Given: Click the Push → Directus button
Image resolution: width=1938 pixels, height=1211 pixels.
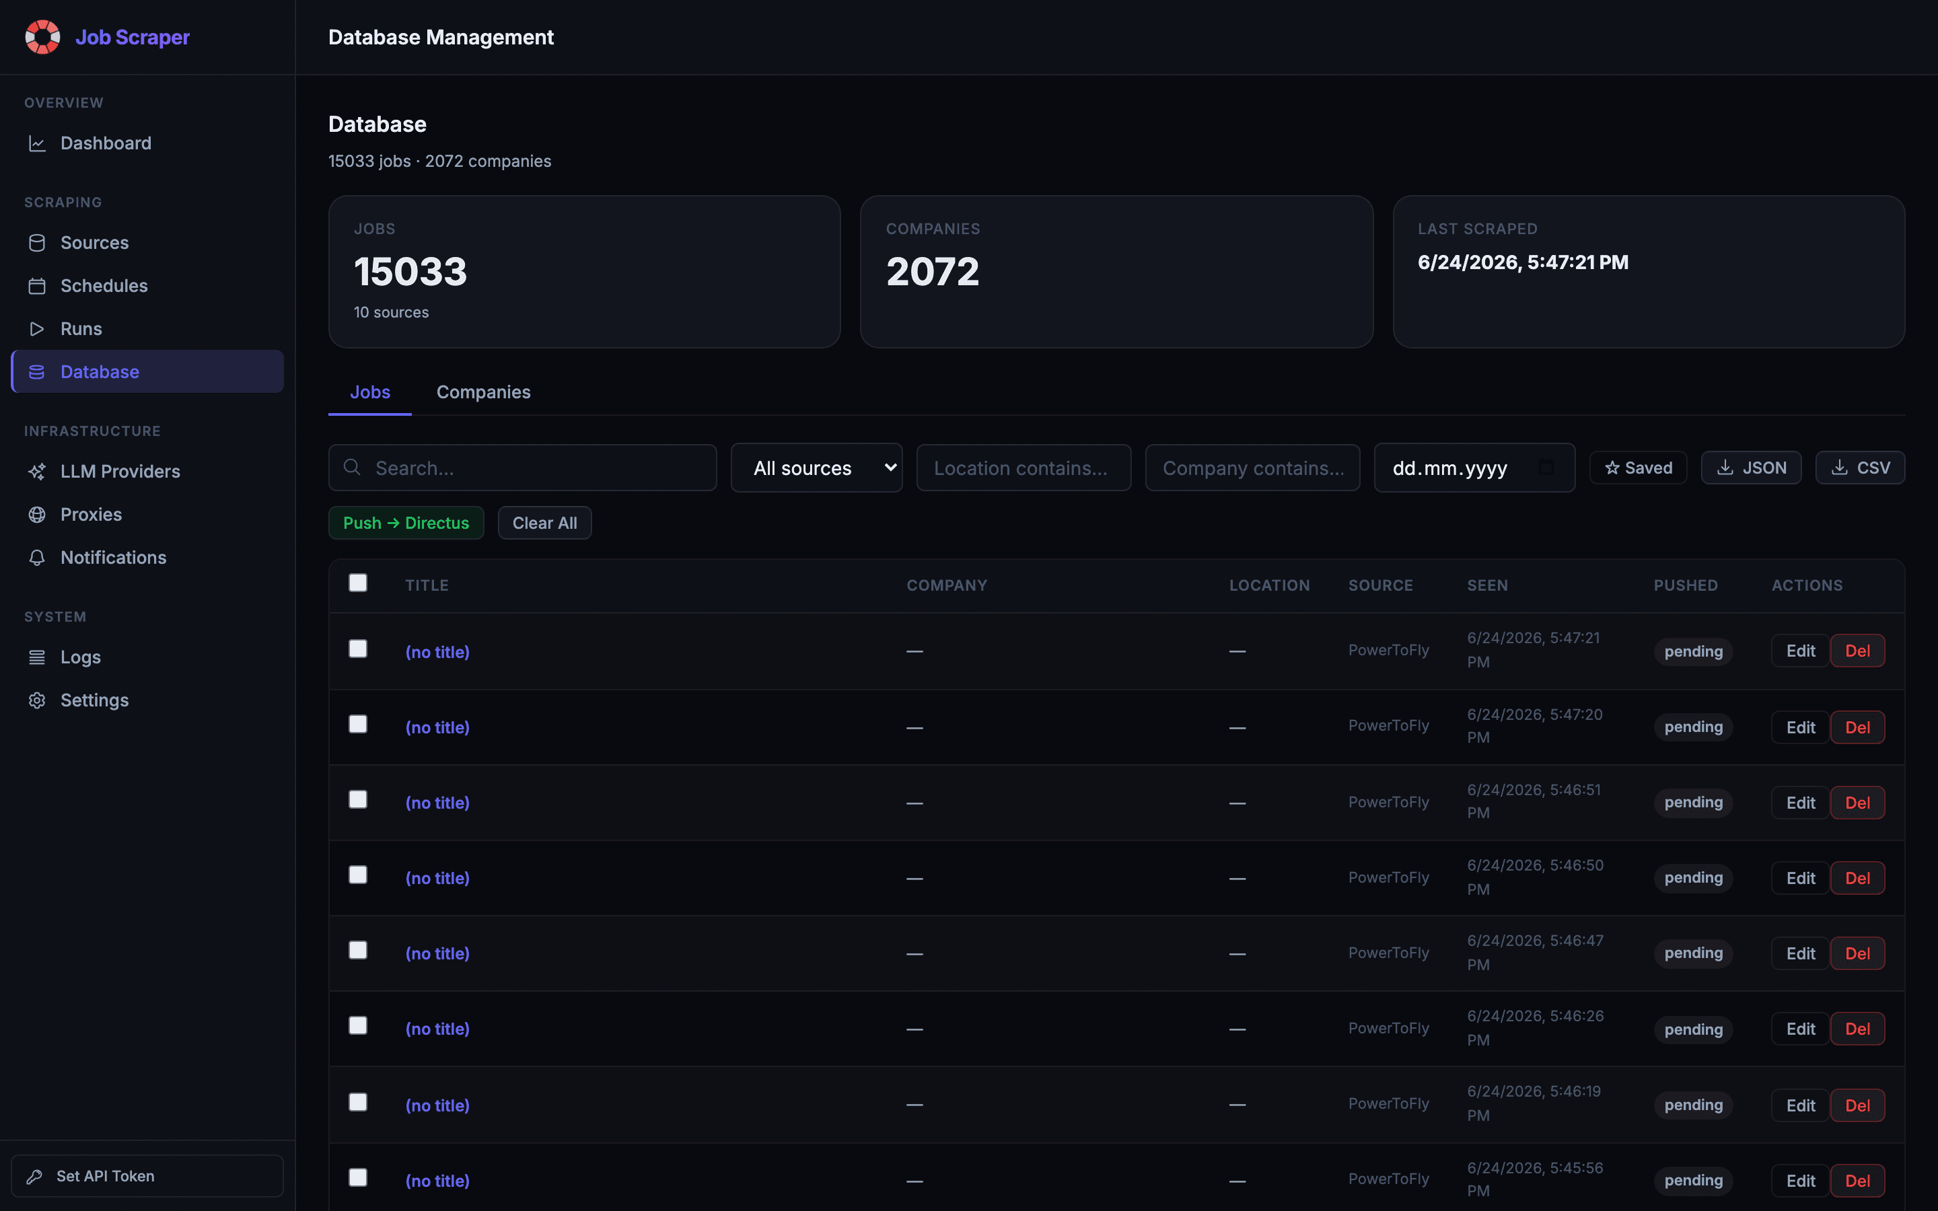Looking at the screenshot, I should tap(406, 523).
